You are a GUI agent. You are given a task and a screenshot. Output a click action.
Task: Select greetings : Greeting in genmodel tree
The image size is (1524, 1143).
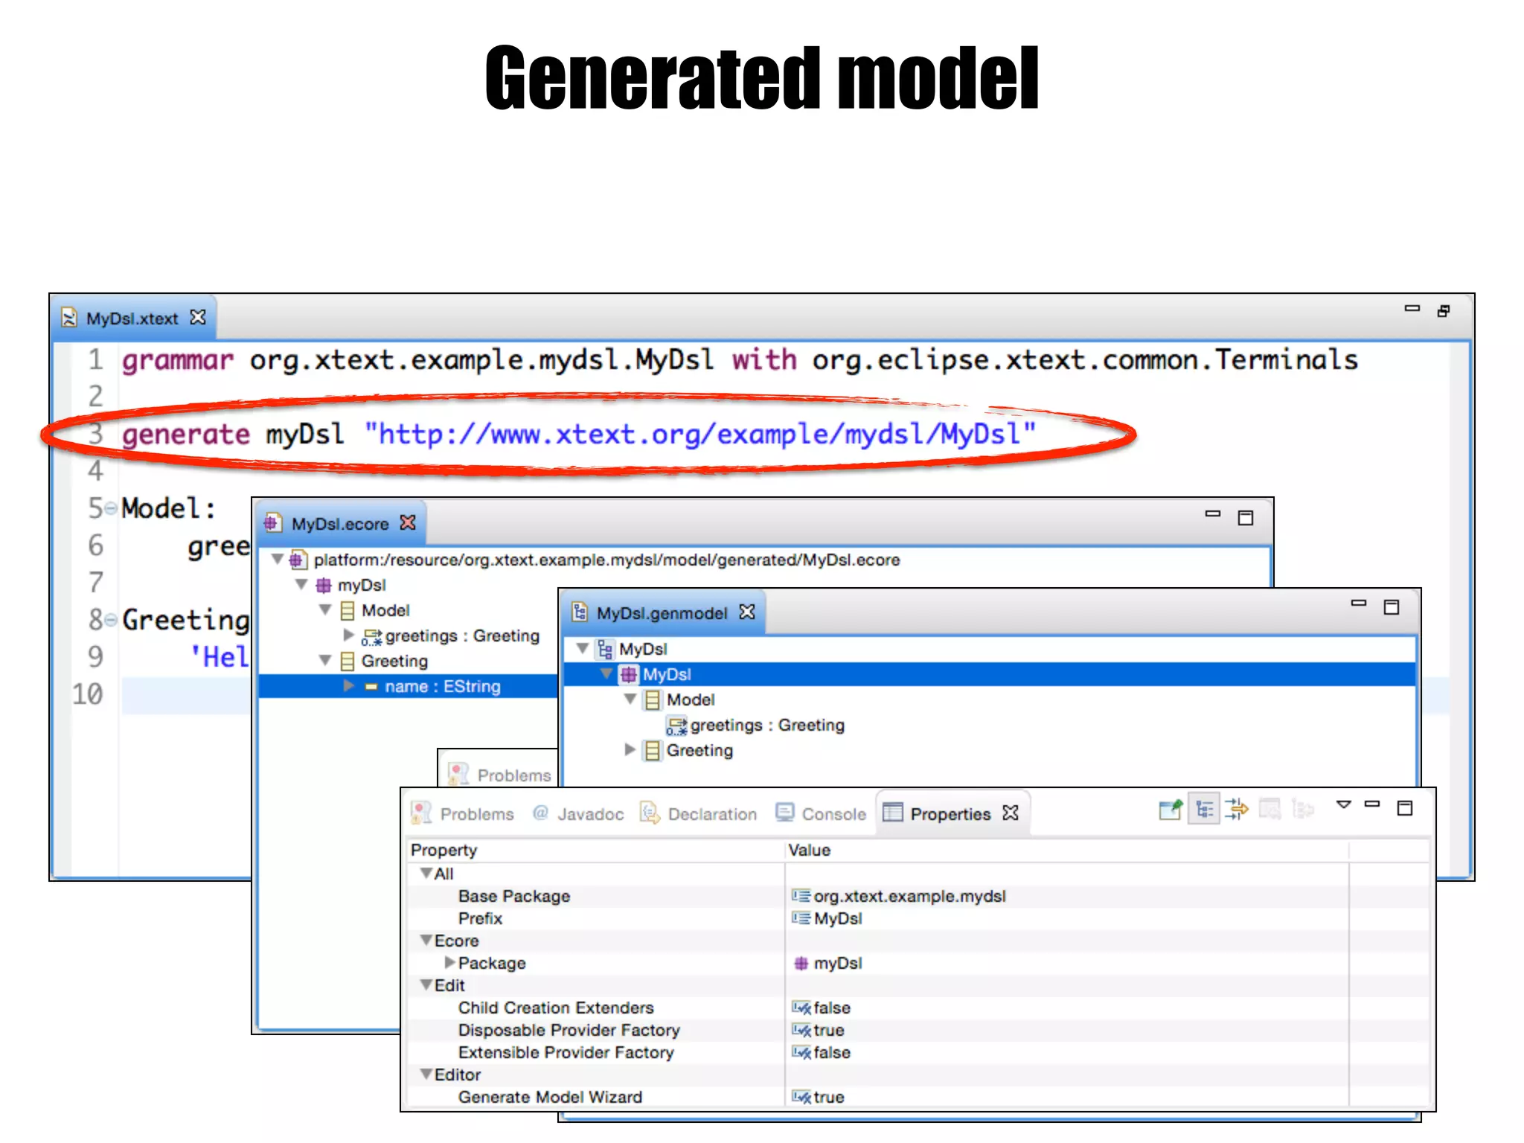[x=766, y=725]
